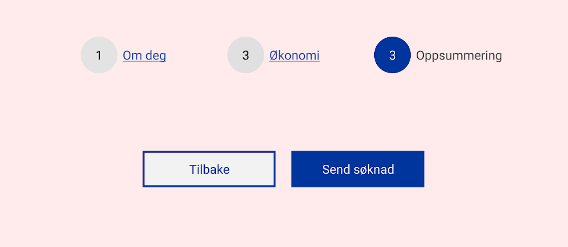Click the circle left of "Om deg"

(99, 55)
